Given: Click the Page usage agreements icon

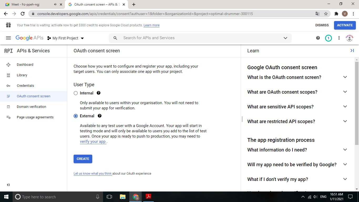Looking at the screenshot, I should 8,117.
